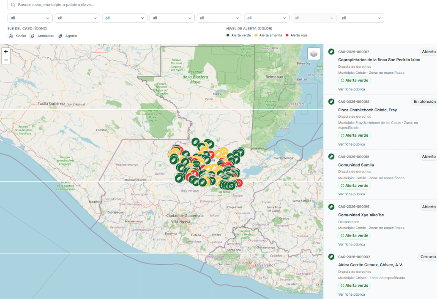Click the isolated green marker topmost in cluster
Viewport: 437px width, 299px height.
[195, 142]
